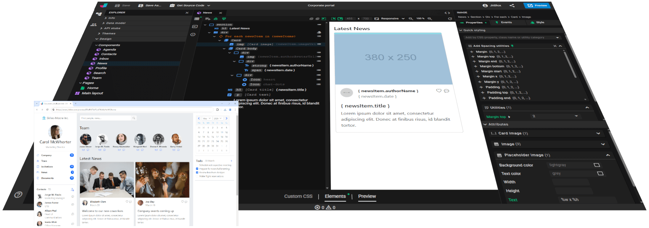Expand the Card image (1) attribute group
The image size is (649, 228).
[598, 133]
